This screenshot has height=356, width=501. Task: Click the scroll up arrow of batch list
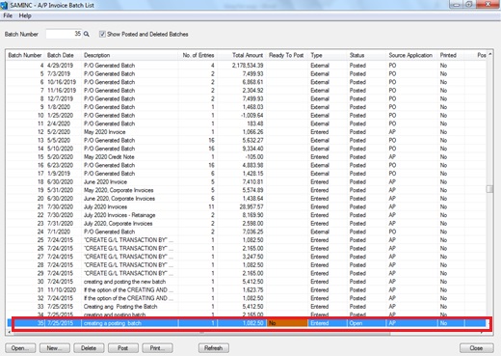489,54
